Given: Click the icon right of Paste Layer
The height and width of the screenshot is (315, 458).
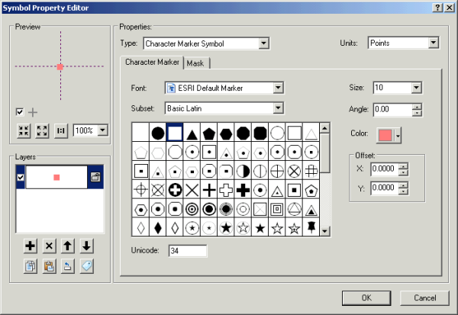Looking at the screenshot, I should [68, 266].
